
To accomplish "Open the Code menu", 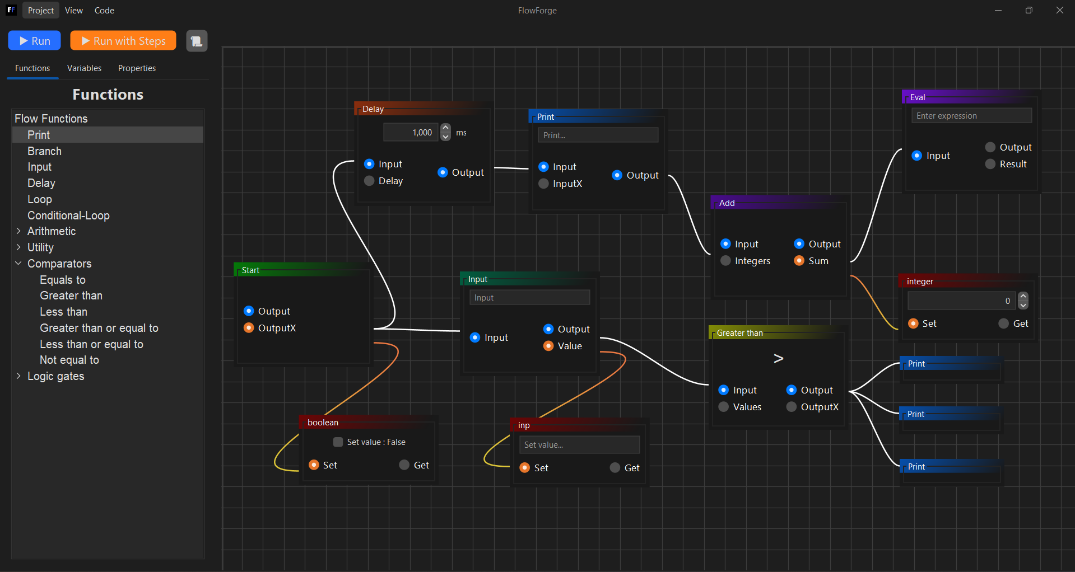I will pos(104,10).
